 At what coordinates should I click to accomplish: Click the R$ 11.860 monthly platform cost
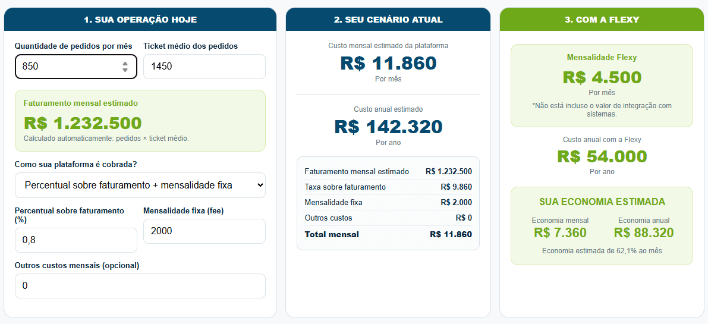tap(388, 63)
